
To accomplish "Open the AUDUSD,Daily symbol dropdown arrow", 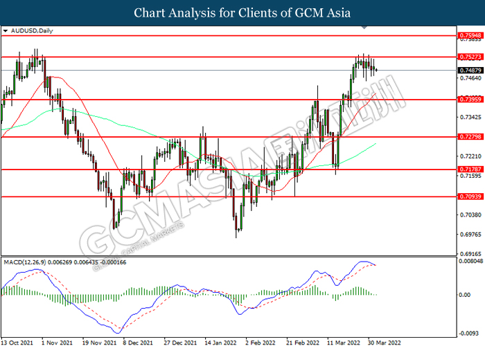I will 6,31.
